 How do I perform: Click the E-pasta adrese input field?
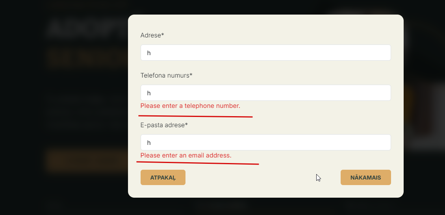[x=265, y=143]
